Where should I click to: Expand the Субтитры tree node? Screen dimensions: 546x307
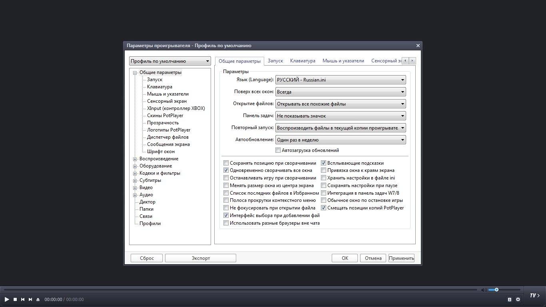point(135,181)
